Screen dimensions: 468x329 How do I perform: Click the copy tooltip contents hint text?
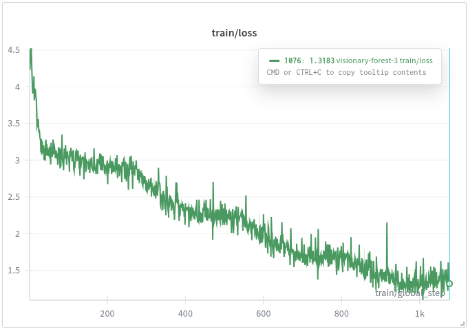point(346,73)
